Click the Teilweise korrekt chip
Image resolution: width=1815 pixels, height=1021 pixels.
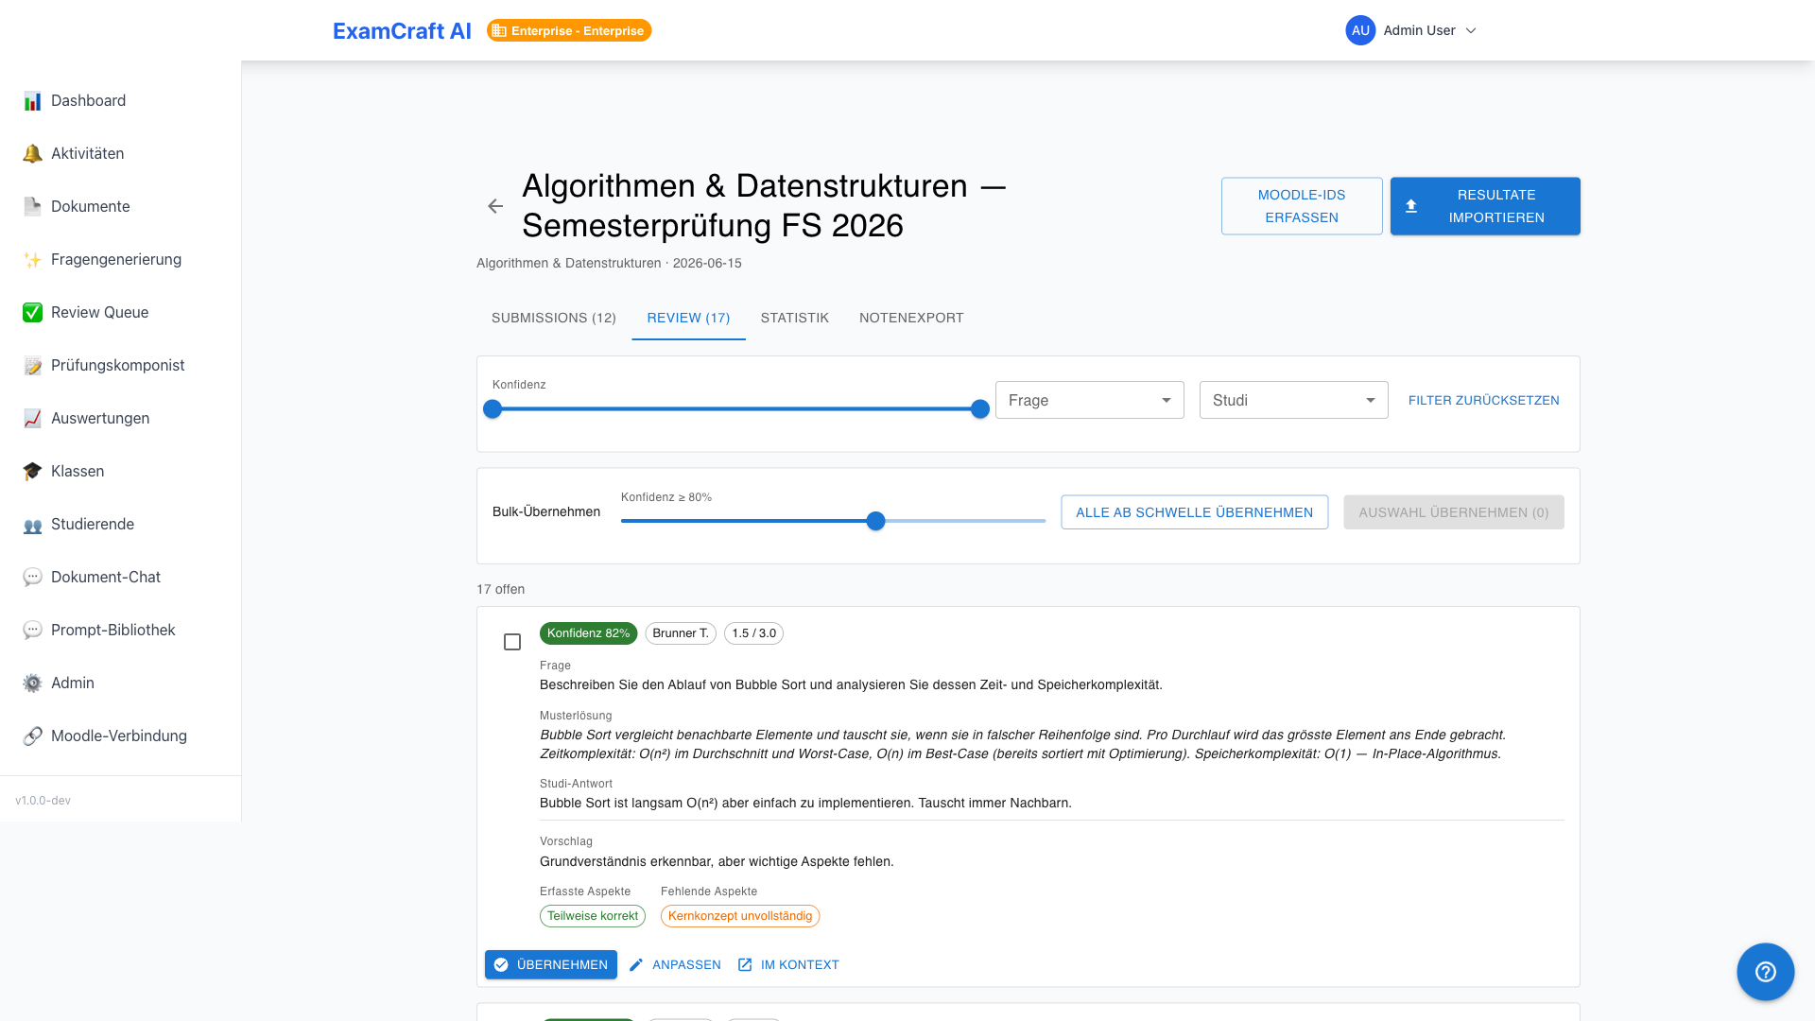(593, 916)
